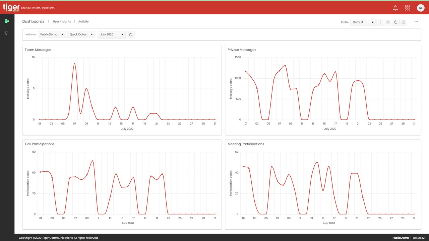The image size is (429, 241).
Task: Switch to the Activity tab
Action: point(83,21)
